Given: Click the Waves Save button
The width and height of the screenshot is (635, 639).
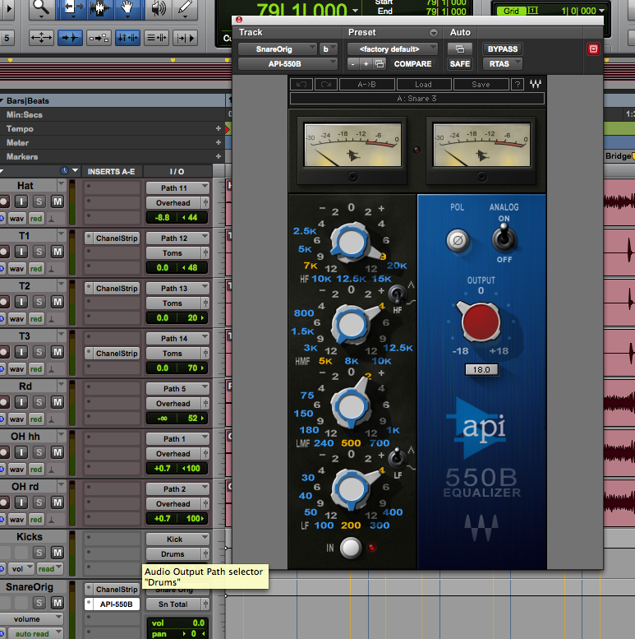Looking at the screenshot, I should (481, 85).
